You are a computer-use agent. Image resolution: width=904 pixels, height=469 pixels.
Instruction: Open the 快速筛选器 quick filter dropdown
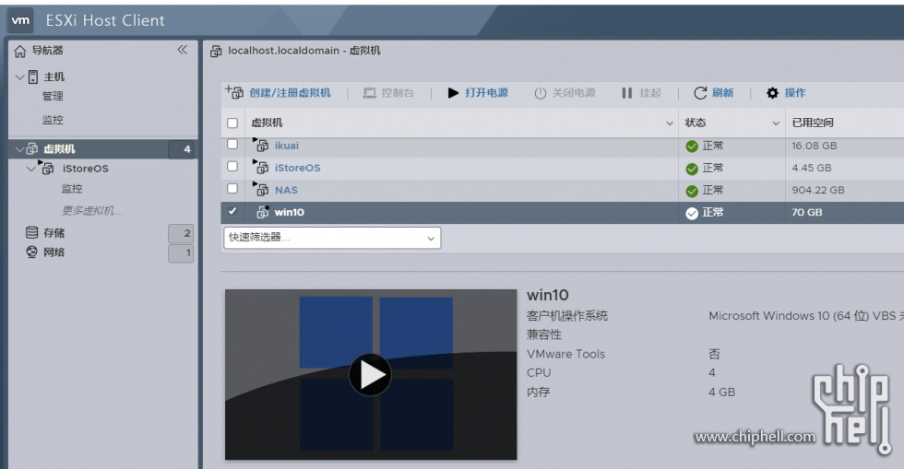tap(332, 238)
